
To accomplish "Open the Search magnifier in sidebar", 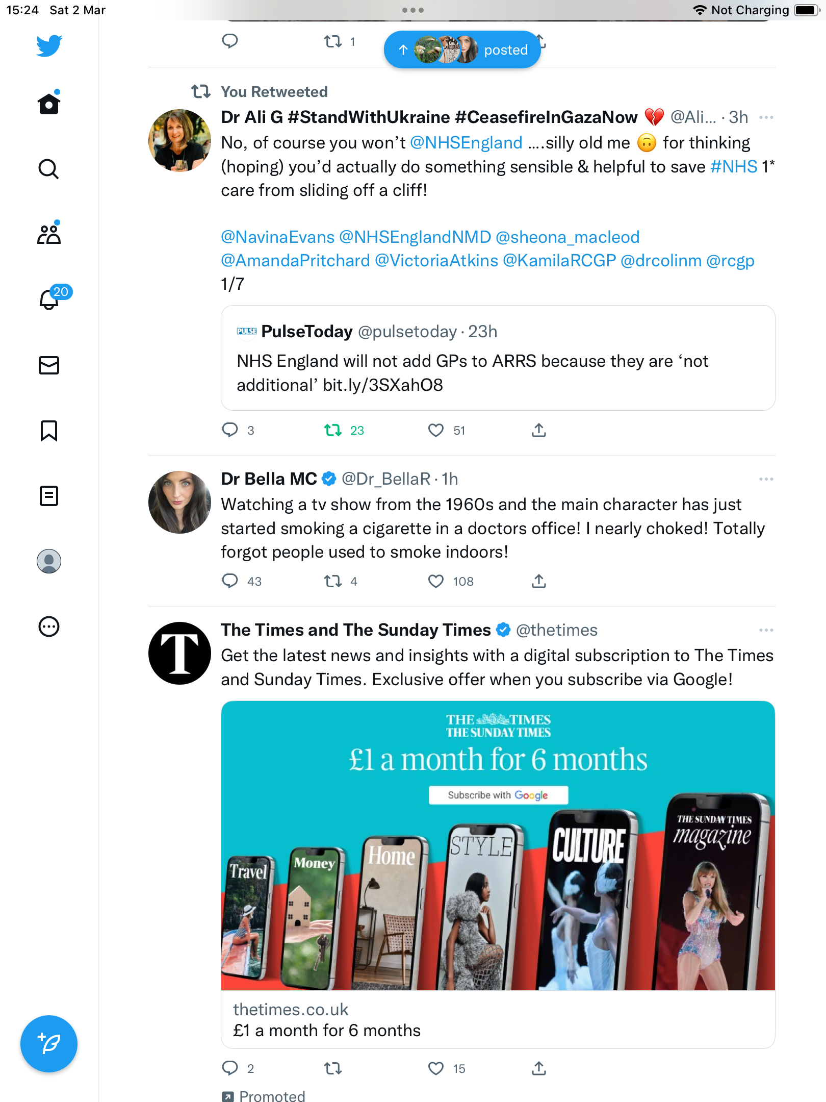I will pyautogui.click(x=49, y=169).
